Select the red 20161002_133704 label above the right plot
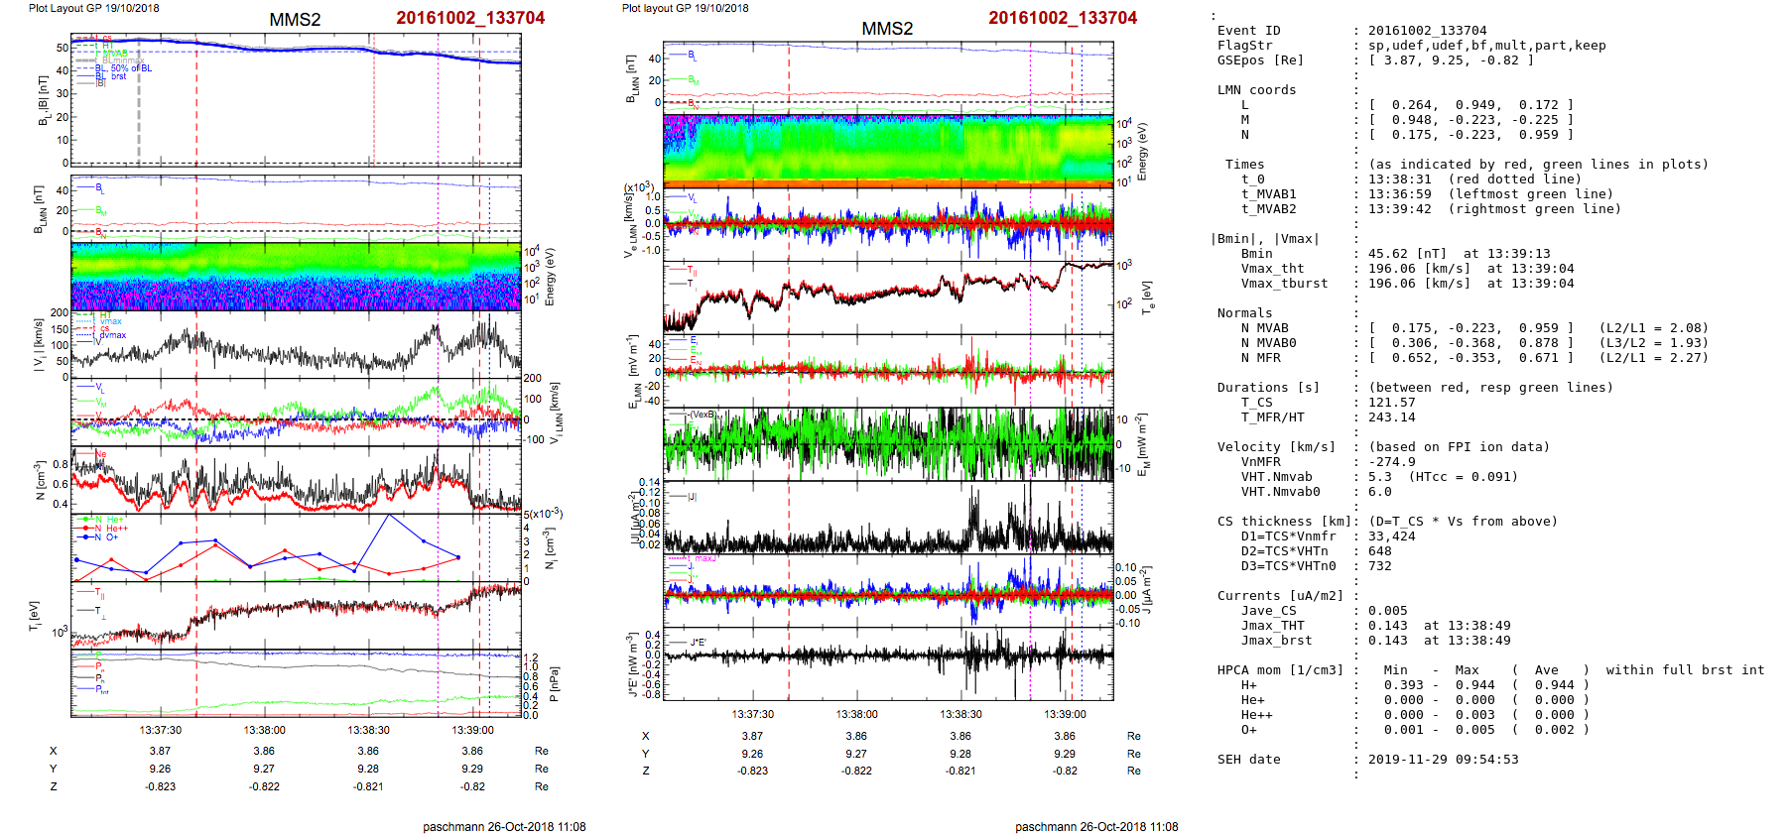Image resolution: width=1790 pixels, height=834 pixels. pyautogui.click(x=1062, y=18)
